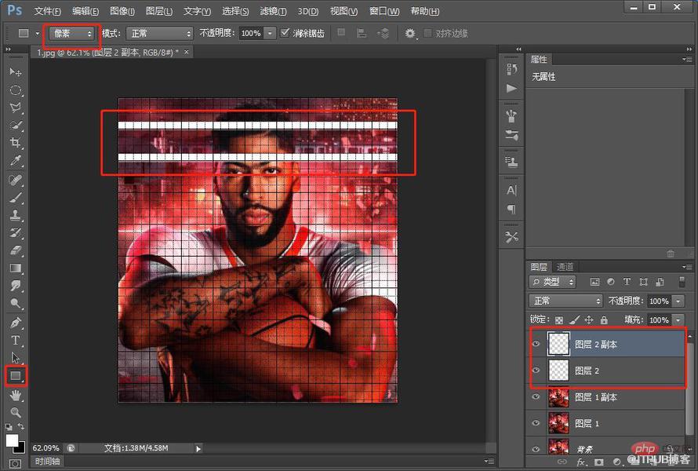The height and width of the screenshot is (471, 698).
Task: Select the Brush tool
Action: 16,197
